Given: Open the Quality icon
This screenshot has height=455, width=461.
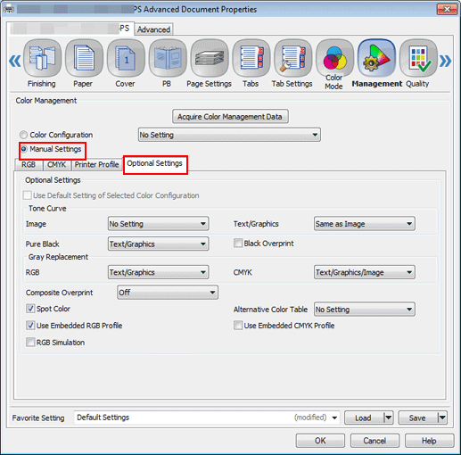Looking at the screenshot, I should (418, 58).
